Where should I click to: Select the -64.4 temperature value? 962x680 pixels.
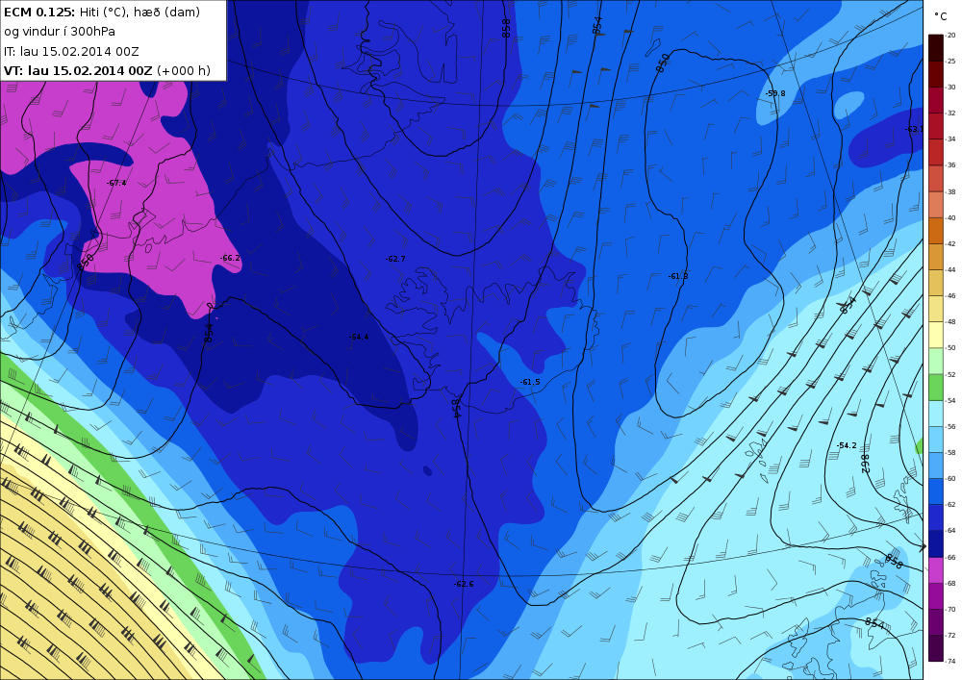click(359, 337)
